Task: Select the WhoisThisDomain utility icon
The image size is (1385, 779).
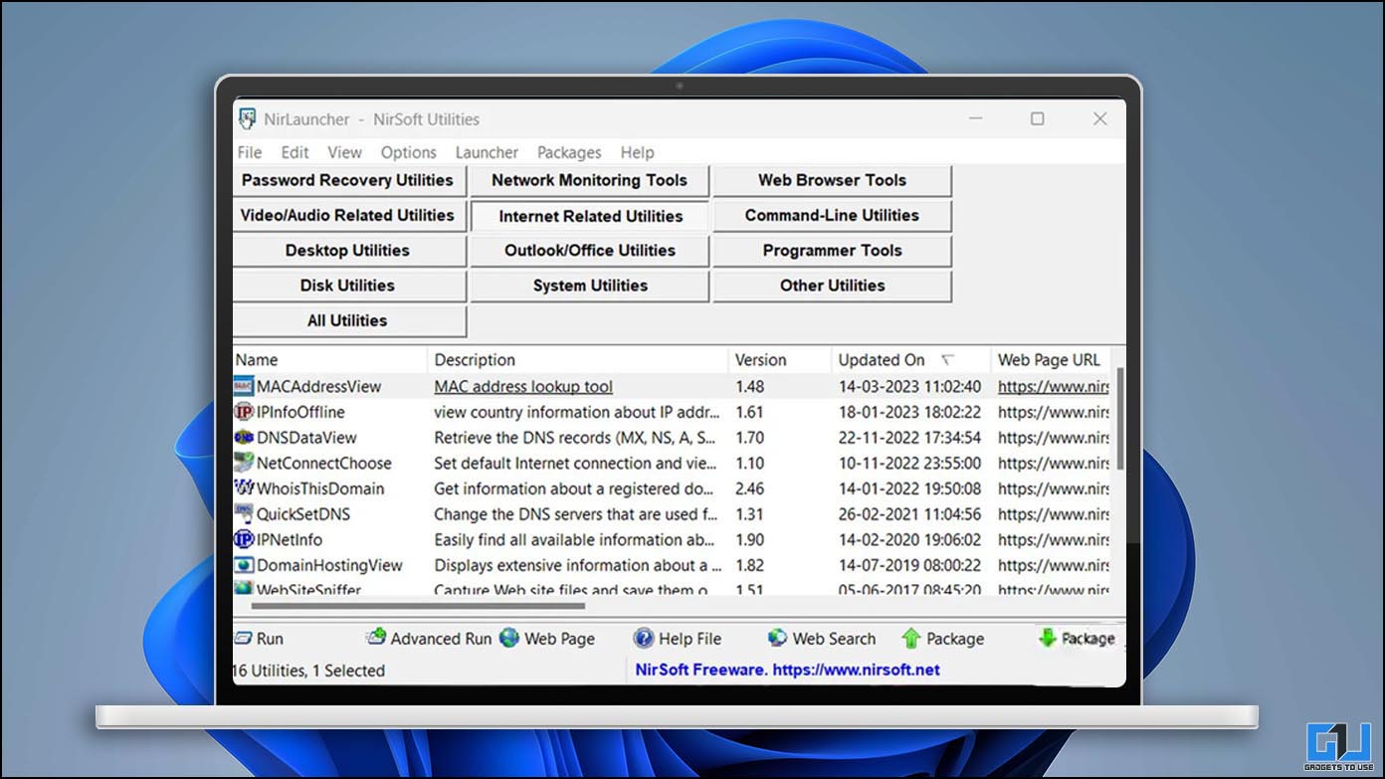Action: [x=244, y=488]
